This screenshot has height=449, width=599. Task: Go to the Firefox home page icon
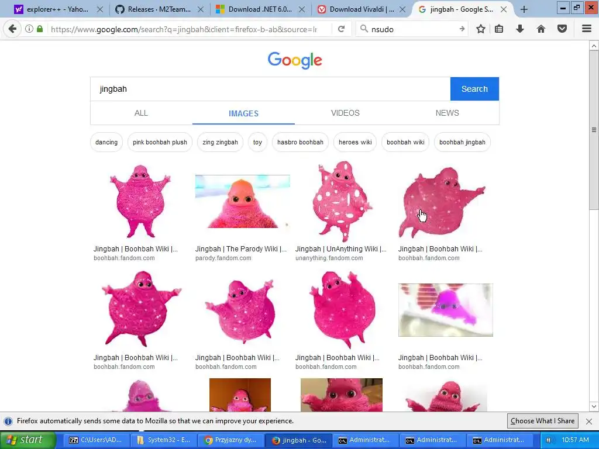[541, 29]
